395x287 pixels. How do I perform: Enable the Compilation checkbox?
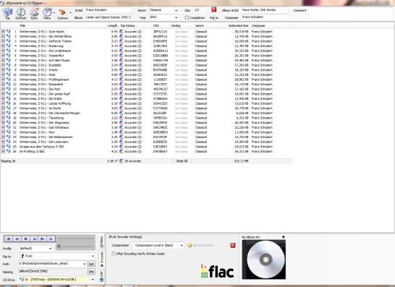pos(187,17)
